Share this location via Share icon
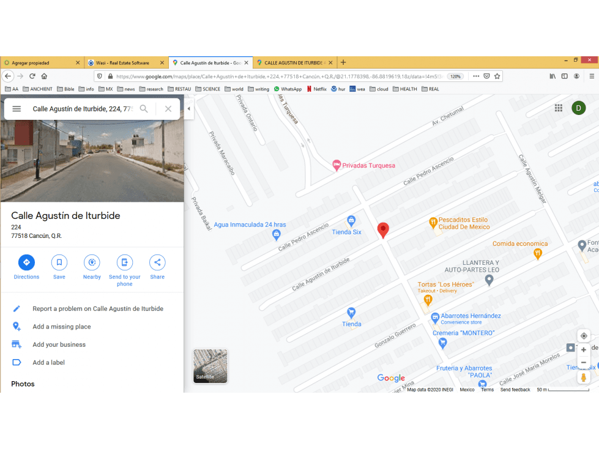This screenshot has width=599, height=449. (x=157, y=262)
